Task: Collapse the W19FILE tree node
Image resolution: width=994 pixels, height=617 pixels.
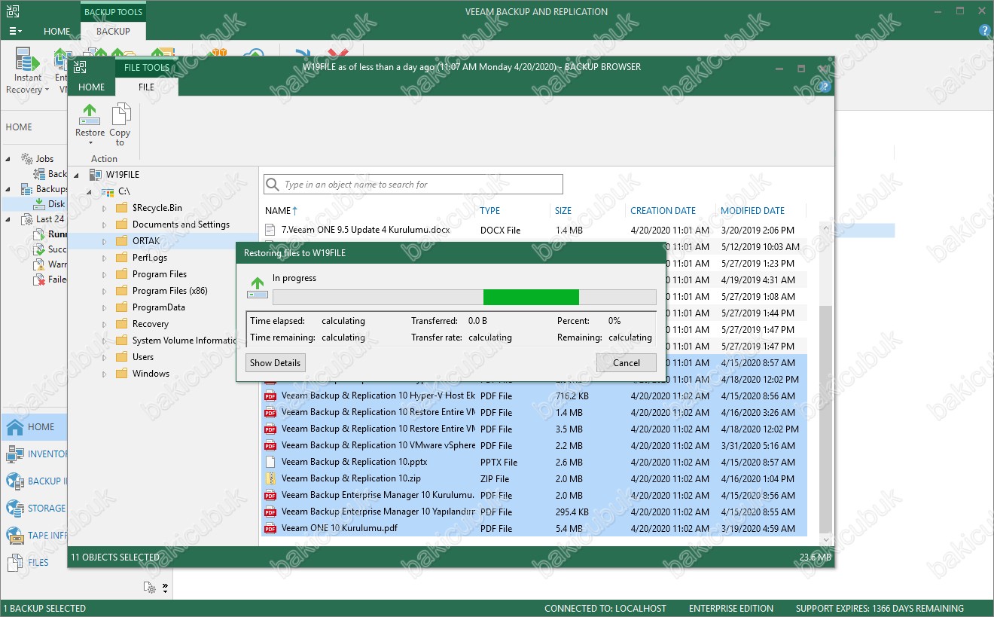Action: pyautogui.click(x=77, y=175)
